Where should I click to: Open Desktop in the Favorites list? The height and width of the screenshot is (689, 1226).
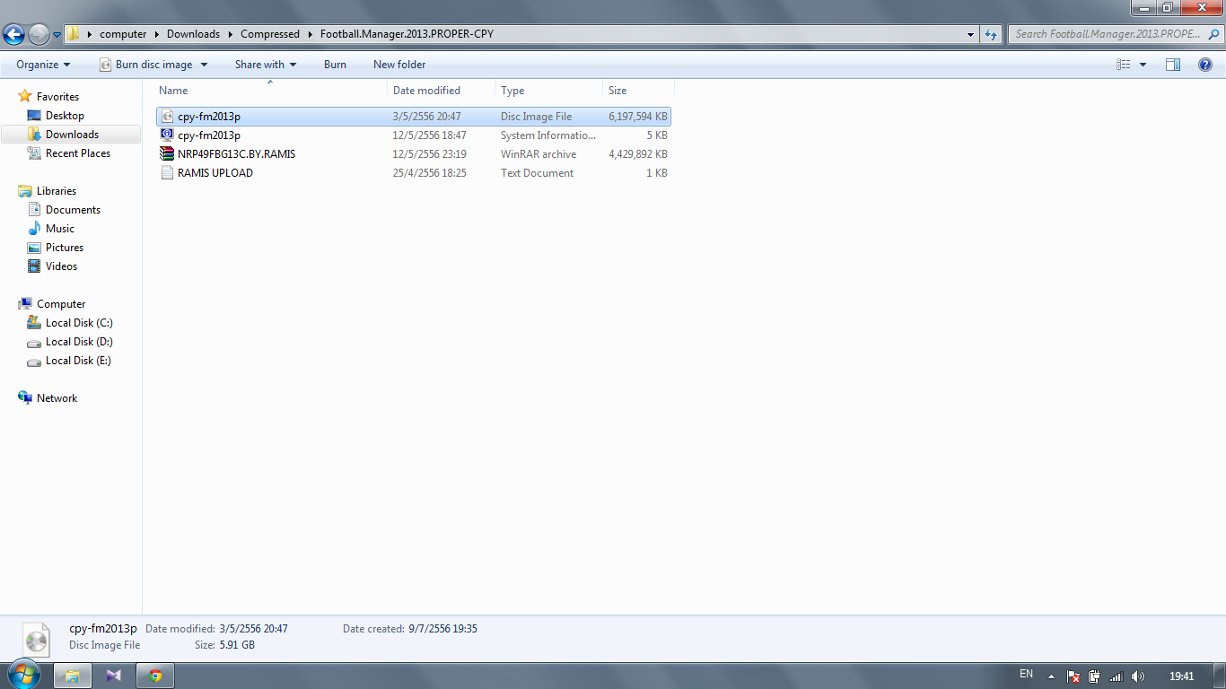coord(65,116)
